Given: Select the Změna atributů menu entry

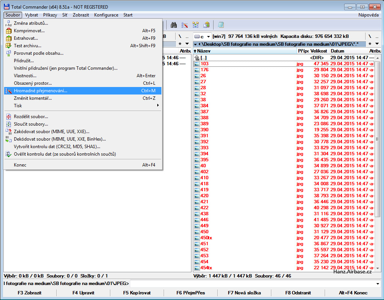Looking at the screenshot, I should pyautogui.click(x=83, y=23).
